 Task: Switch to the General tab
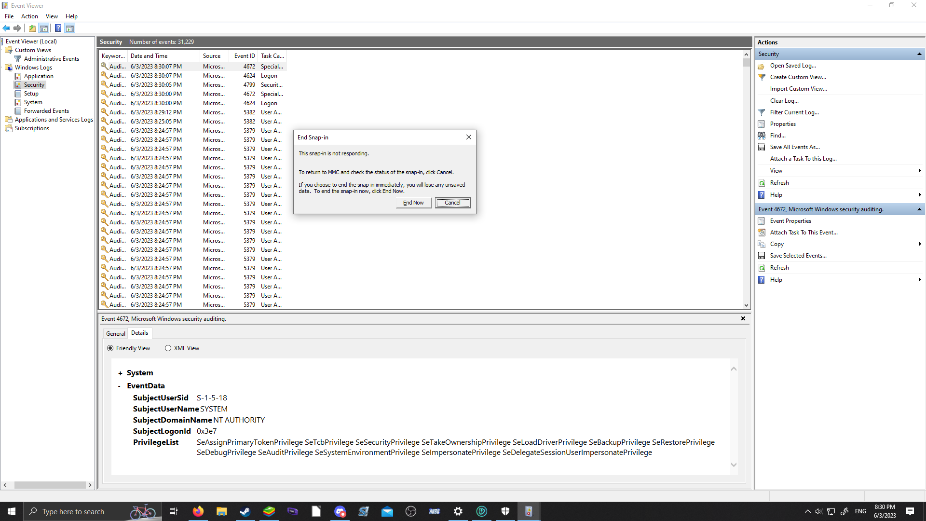click(x=116, y=333)
